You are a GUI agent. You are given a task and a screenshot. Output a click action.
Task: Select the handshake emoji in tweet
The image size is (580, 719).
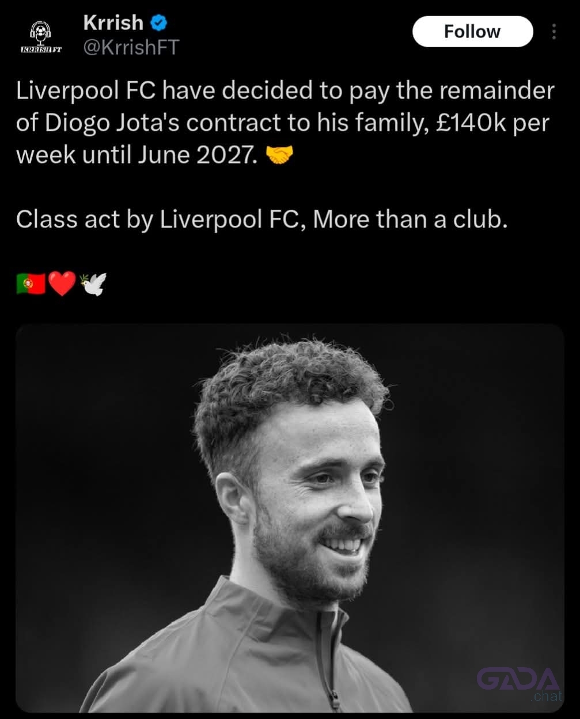pos(280,155)
